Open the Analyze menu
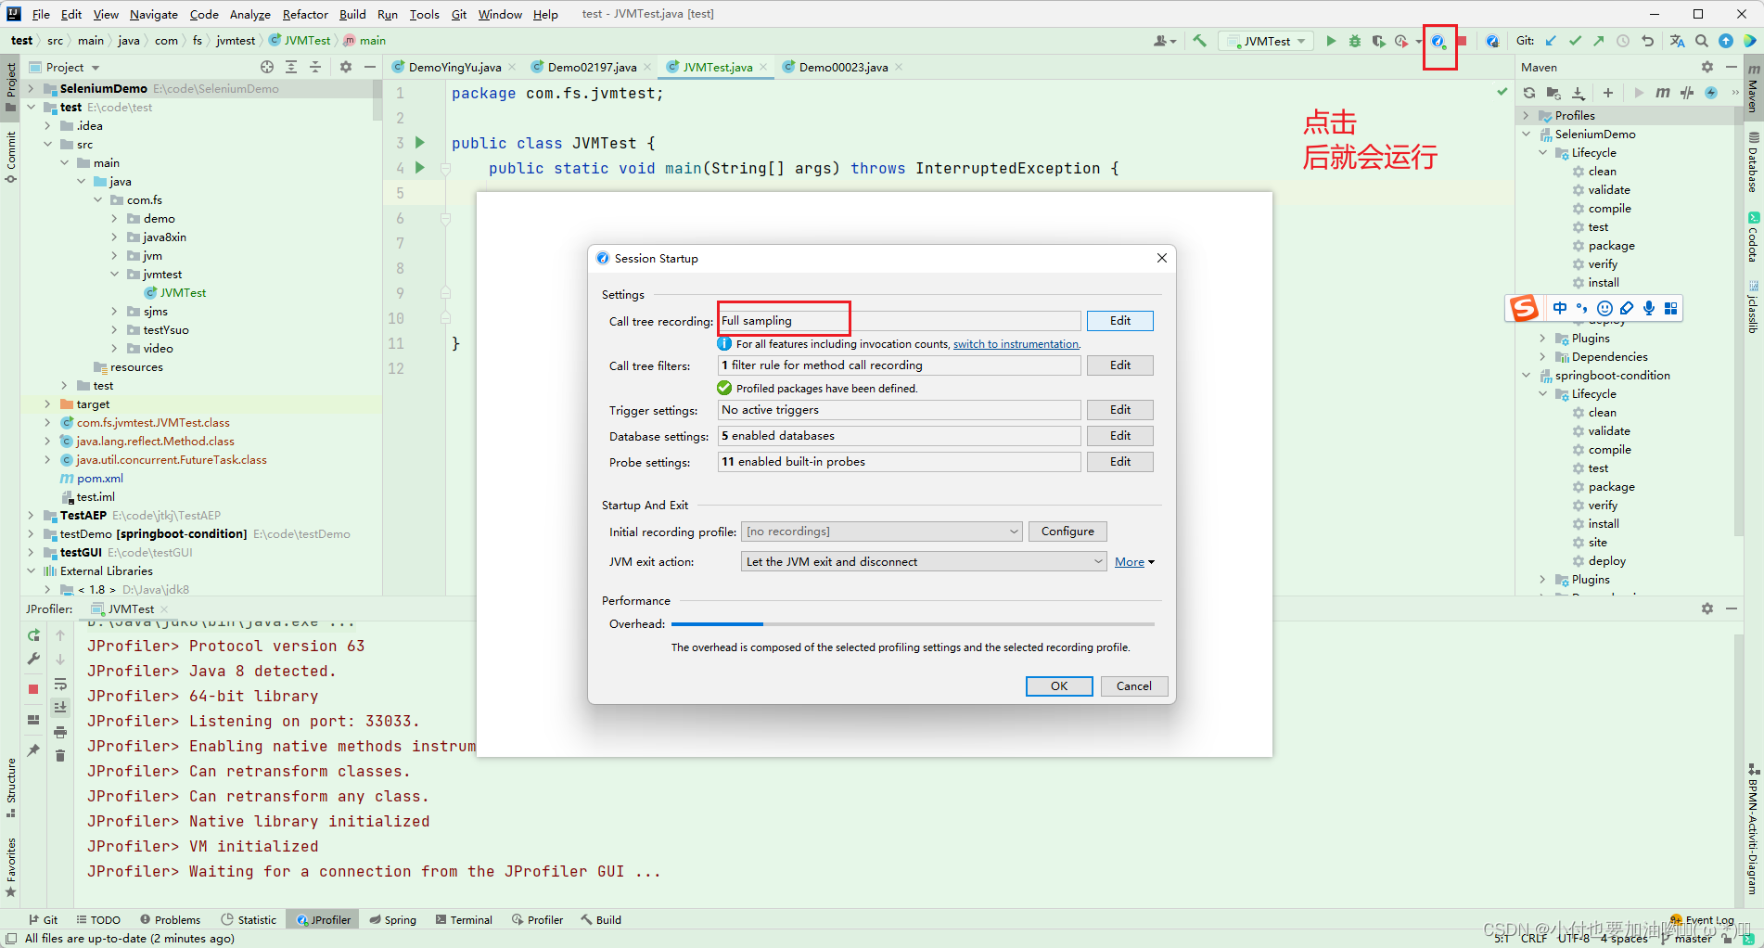Image resolution: width=1764 pixels, height=948 pixels. (250, 14)
